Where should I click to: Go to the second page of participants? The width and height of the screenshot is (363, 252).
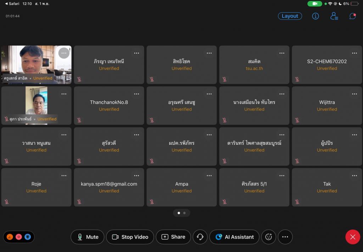(x=184, y=213)
